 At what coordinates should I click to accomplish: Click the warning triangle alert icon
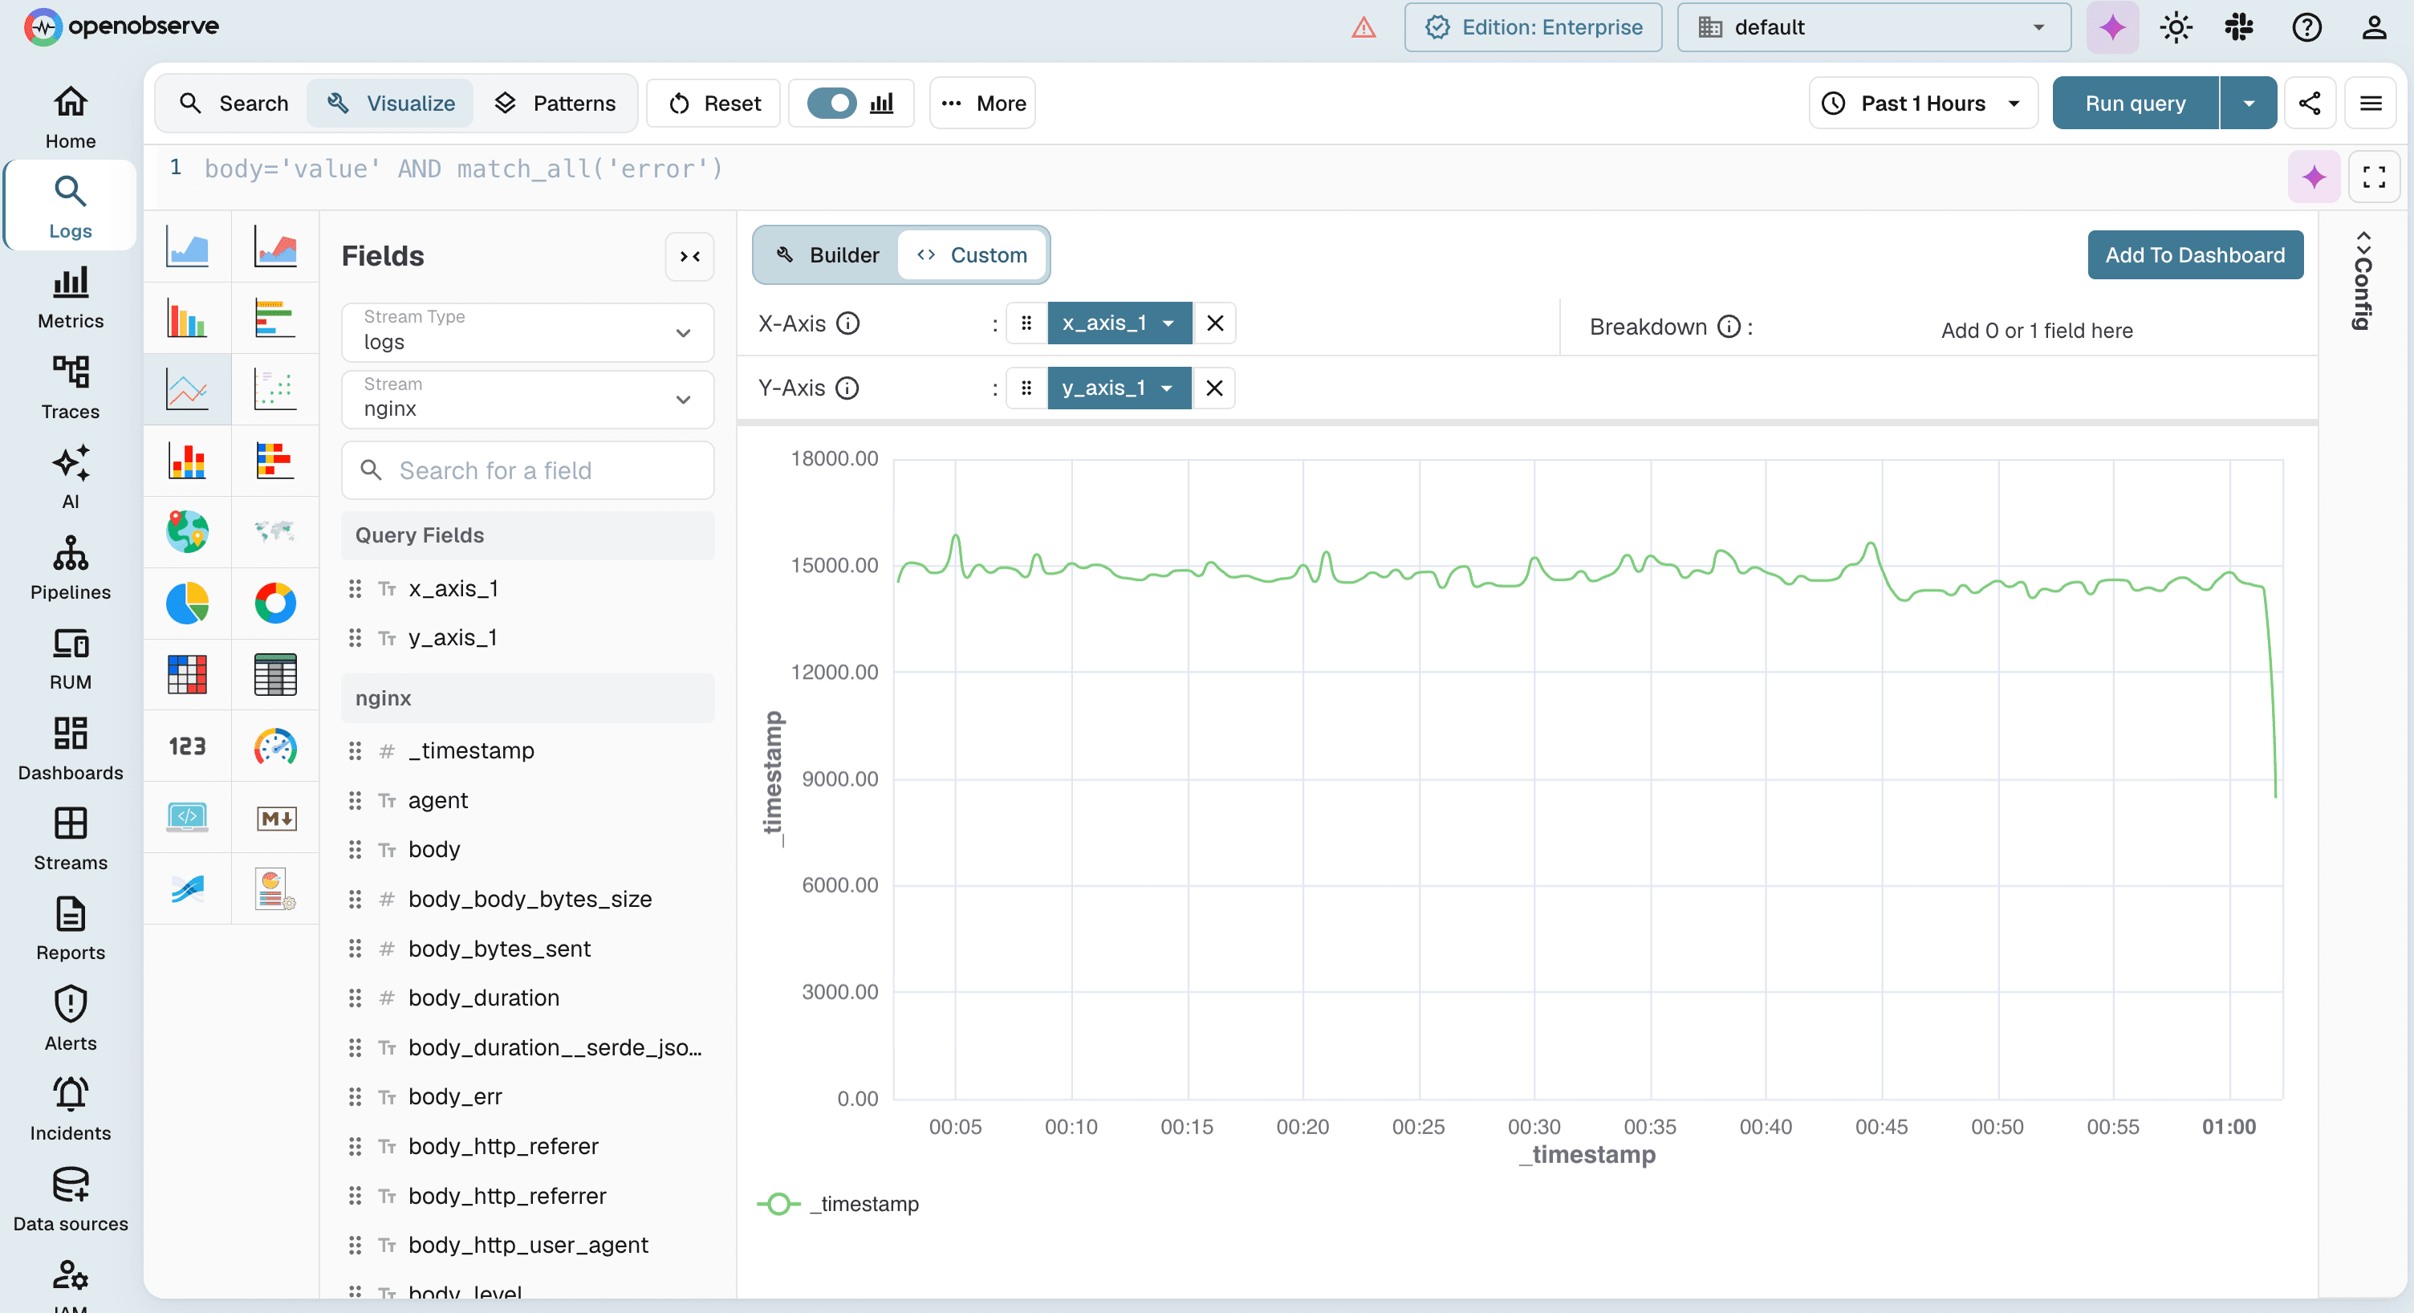(x=1363, y=27)
